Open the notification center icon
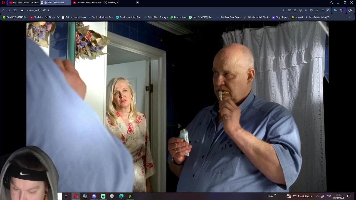 [349, 196]
